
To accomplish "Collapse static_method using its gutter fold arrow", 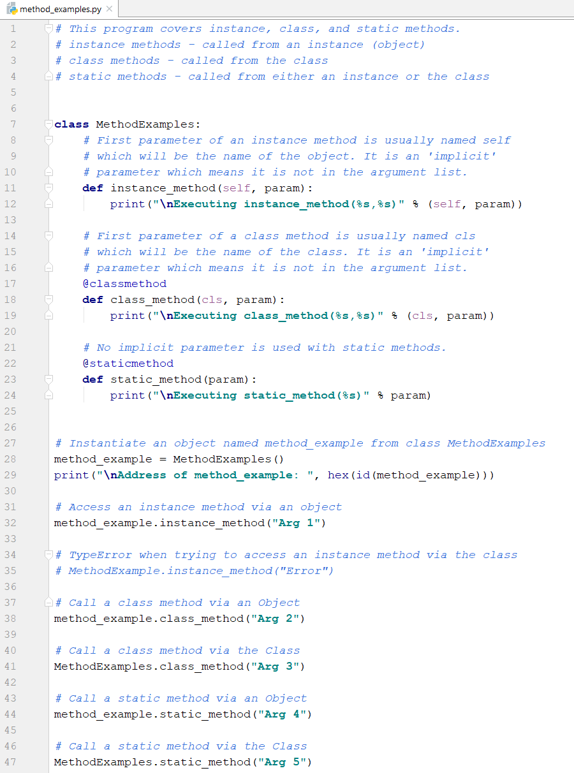I will tap(48, 379).
